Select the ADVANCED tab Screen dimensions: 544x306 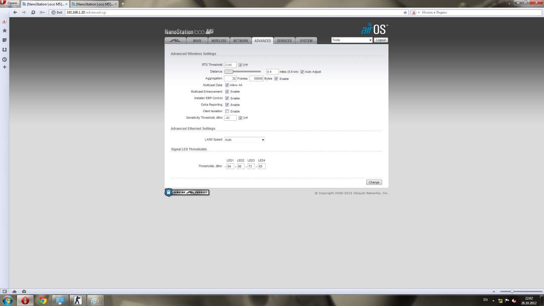click(x=263, y=41)
